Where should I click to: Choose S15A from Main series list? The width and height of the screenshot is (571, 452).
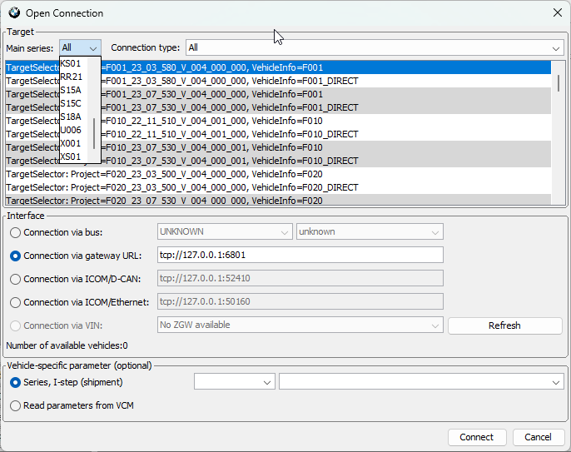[74, 90]
